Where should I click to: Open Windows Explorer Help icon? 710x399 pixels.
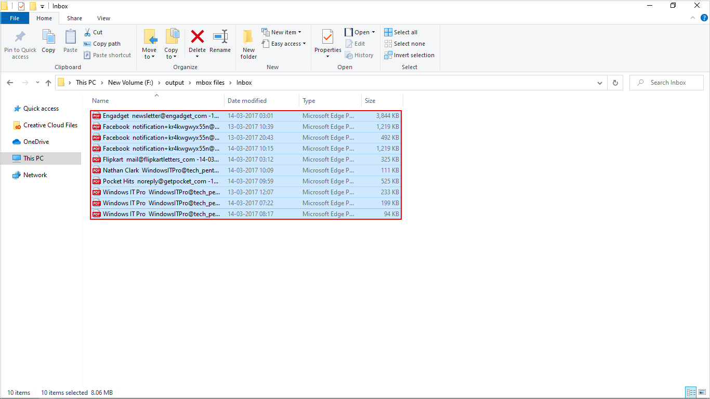704,18
